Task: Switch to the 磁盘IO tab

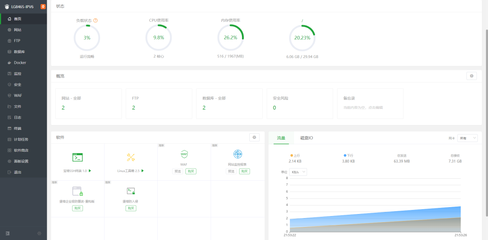Action: (306, 138)
